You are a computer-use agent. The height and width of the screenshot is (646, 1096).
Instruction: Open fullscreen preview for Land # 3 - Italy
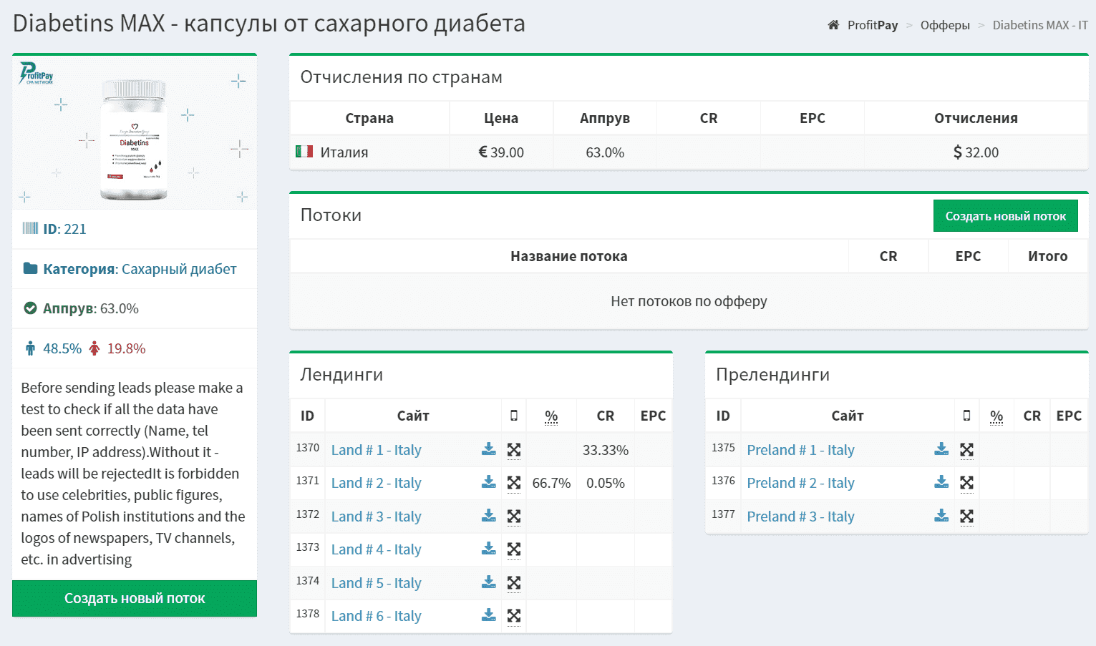[514, 517]
